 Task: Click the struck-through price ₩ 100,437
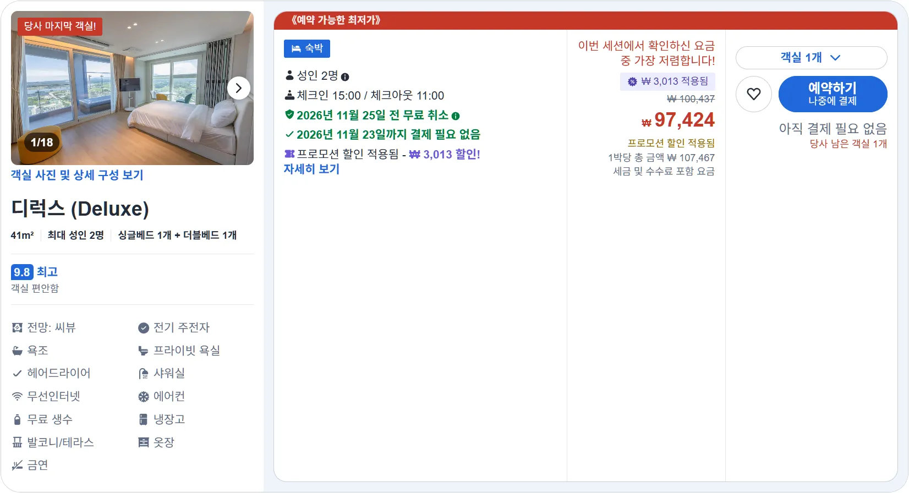point(691,99)
